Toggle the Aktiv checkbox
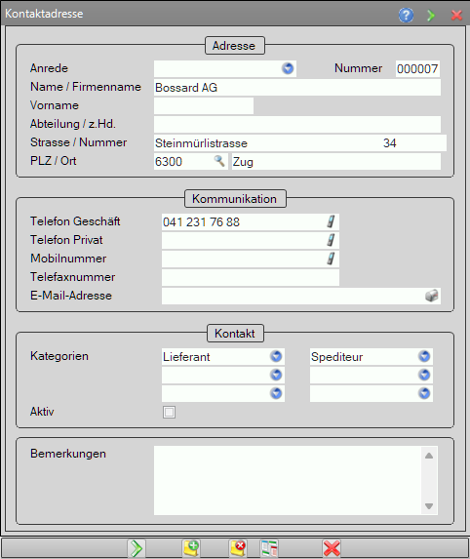The image size is (470, 559). [x=169, y=412]
